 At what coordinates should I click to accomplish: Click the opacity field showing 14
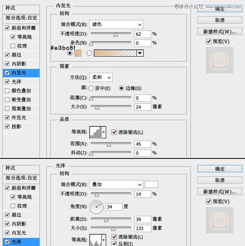tap(142, 194)
